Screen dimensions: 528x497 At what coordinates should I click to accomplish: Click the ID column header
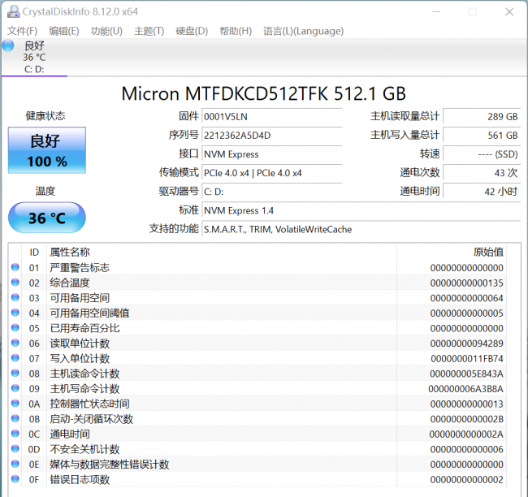click(x=34, y=253)
